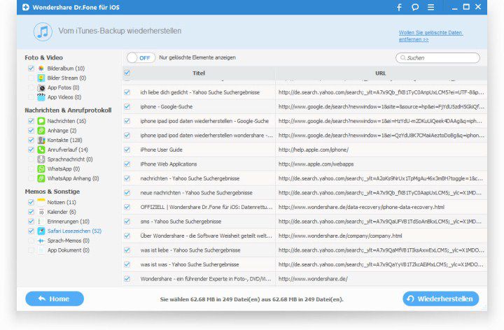Sort by the URL column header

click(x=381, y=73)
